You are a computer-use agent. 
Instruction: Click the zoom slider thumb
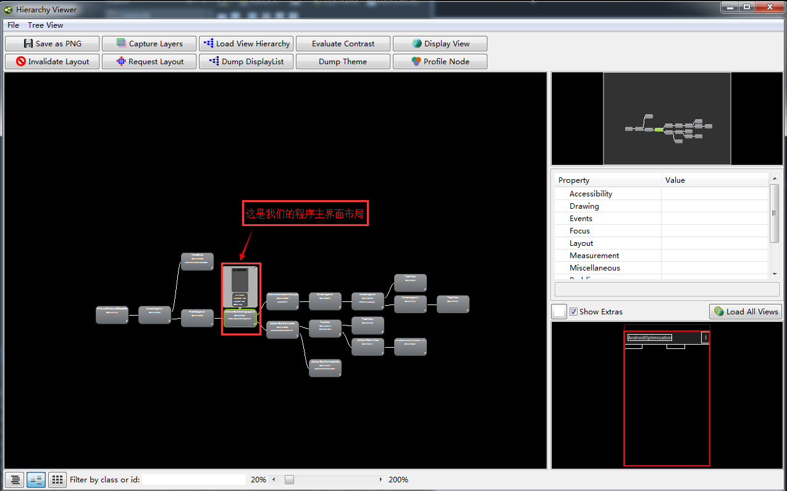[x=289, y=480]
